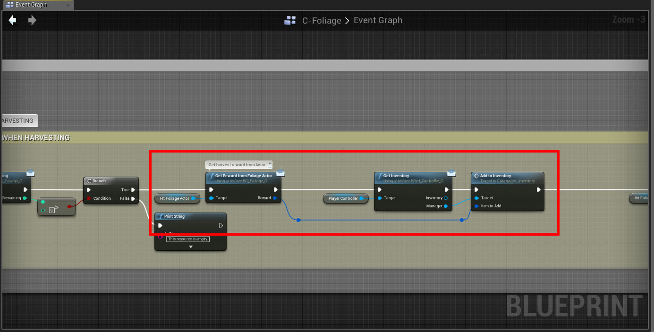Edit the 'This resource is empty.' string field
654x332 pixels.
click(x=188, y=239)
